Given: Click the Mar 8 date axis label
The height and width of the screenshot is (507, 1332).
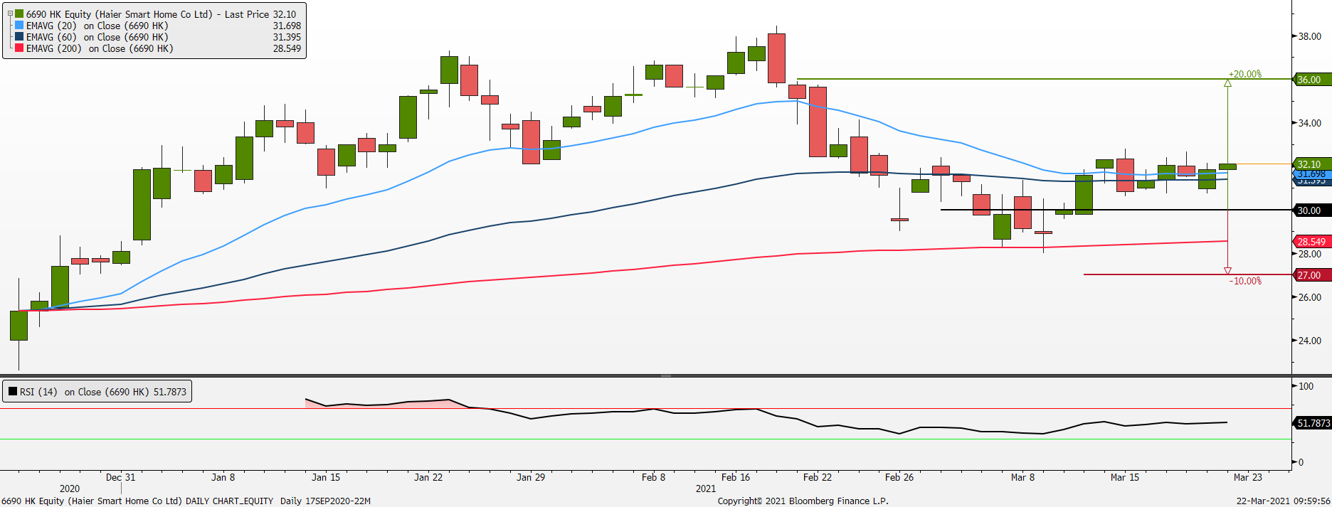Looking at the screenshot, I should [1022, 477].
